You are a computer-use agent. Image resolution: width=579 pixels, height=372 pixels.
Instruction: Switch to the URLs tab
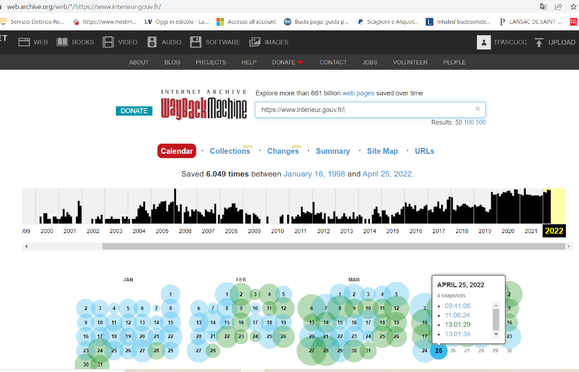click(424, 151)
